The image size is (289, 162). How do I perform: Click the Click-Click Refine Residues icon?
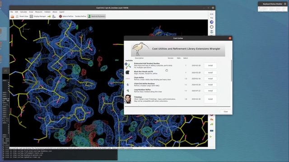(127, 85)
